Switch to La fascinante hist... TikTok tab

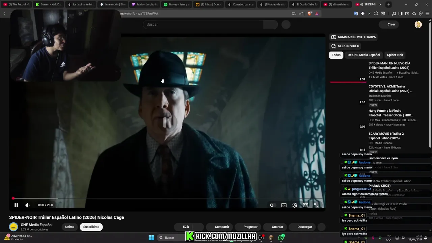[x=81, y=4]
